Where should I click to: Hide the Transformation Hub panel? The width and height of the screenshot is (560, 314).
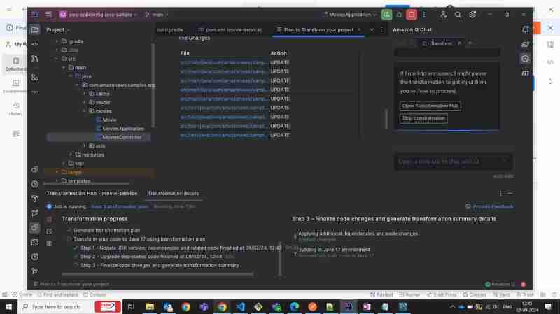click(510, 194)
